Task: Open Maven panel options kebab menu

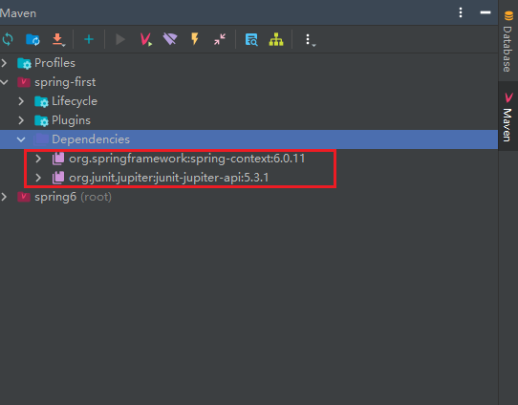Action: click(x=461, y=12)
